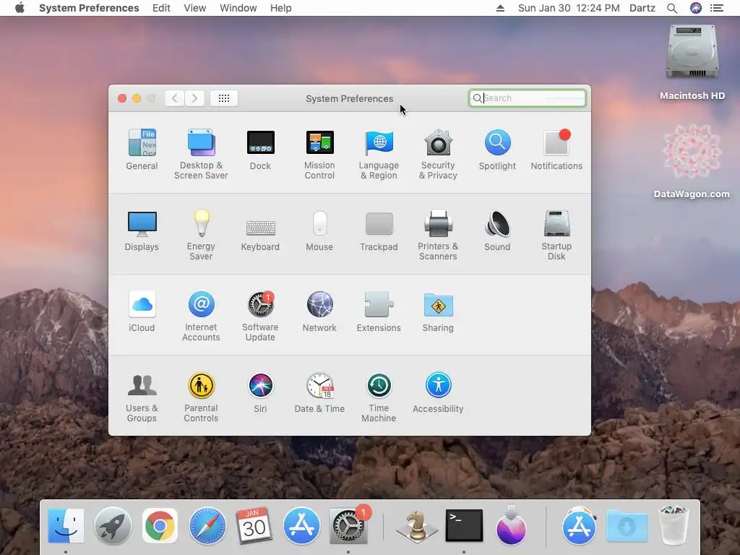Viewport: 740px width, 555px height.
Task: Open the View menu
Action: pos(195,8)
